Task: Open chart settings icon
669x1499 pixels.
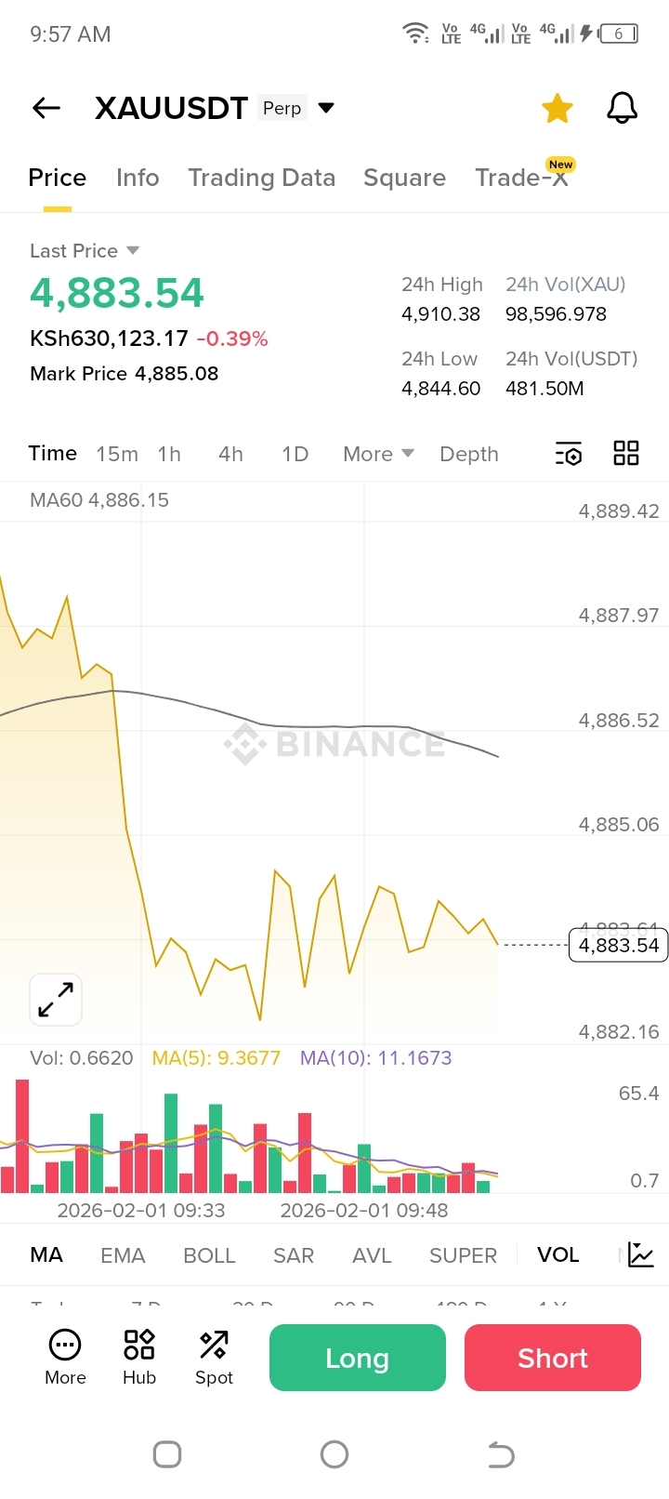Action: point(569,454)
